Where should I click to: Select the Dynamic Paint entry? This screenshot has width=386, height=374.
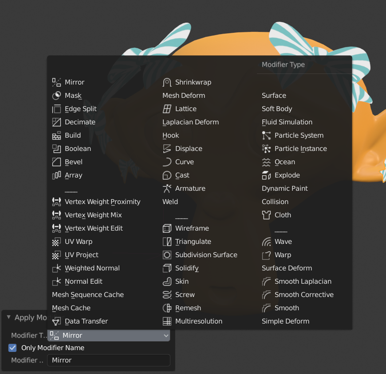pyautogui.click(x=285, y=189)
